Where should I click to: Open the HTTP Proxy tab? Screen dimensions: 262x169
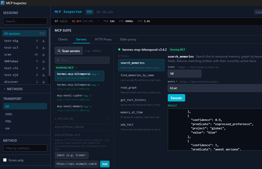103,39
